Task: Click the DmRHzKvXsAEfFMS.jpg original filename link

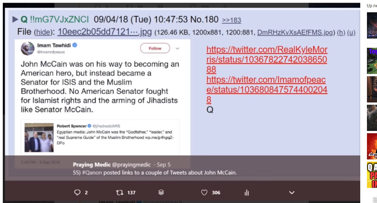Action: [295, 33]
